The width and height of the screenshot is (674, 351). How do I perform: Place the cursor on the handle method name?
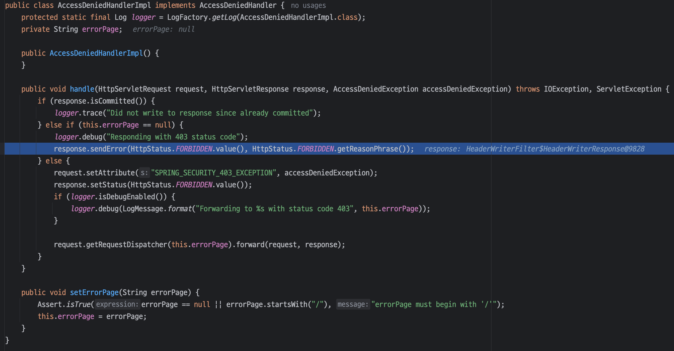click(82, 89)
